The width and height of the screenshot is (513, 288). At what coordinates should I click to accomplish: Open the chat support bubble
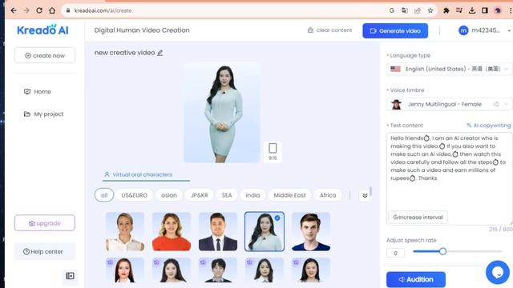click(x=498, y=272)
